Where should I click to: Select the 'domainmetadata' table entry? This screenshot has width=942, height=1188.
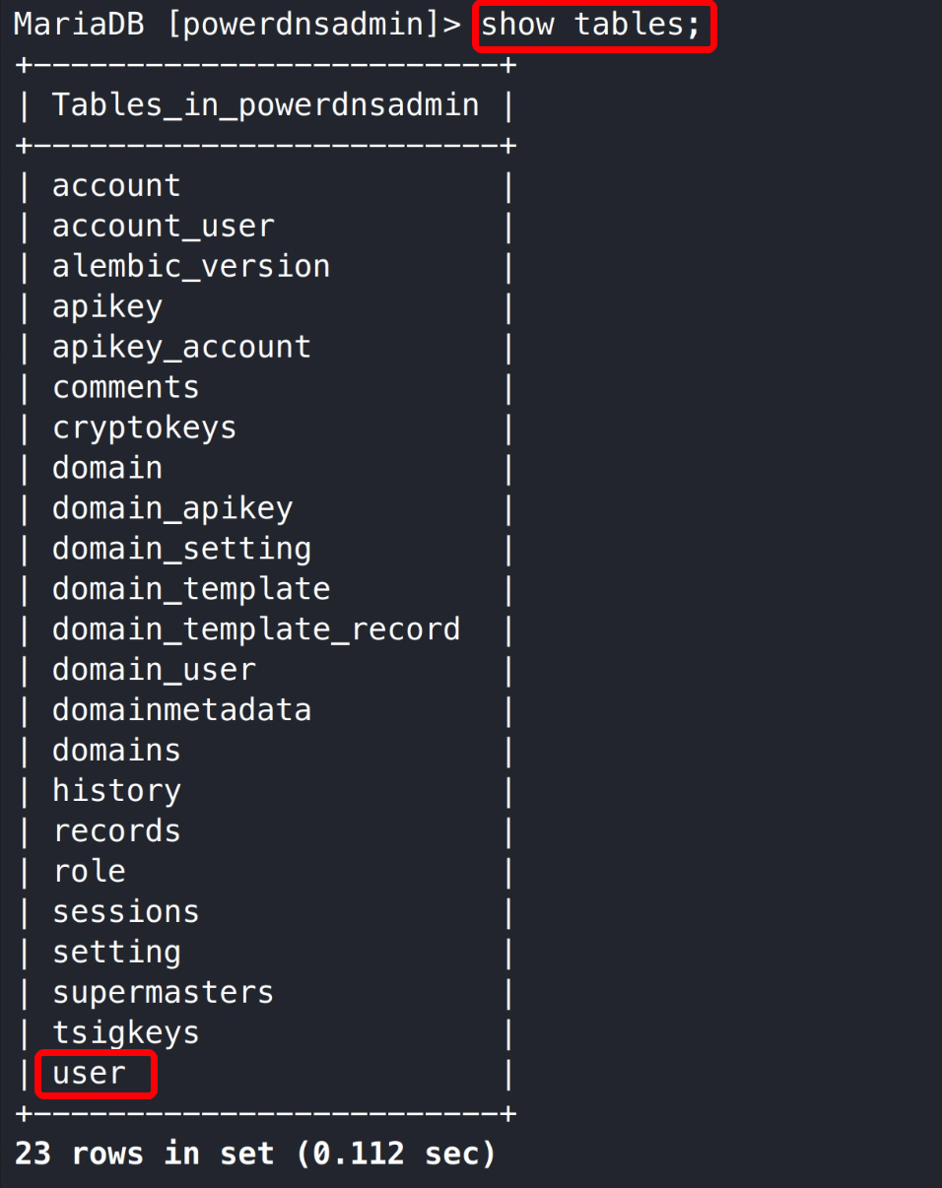tap(181, 710)
